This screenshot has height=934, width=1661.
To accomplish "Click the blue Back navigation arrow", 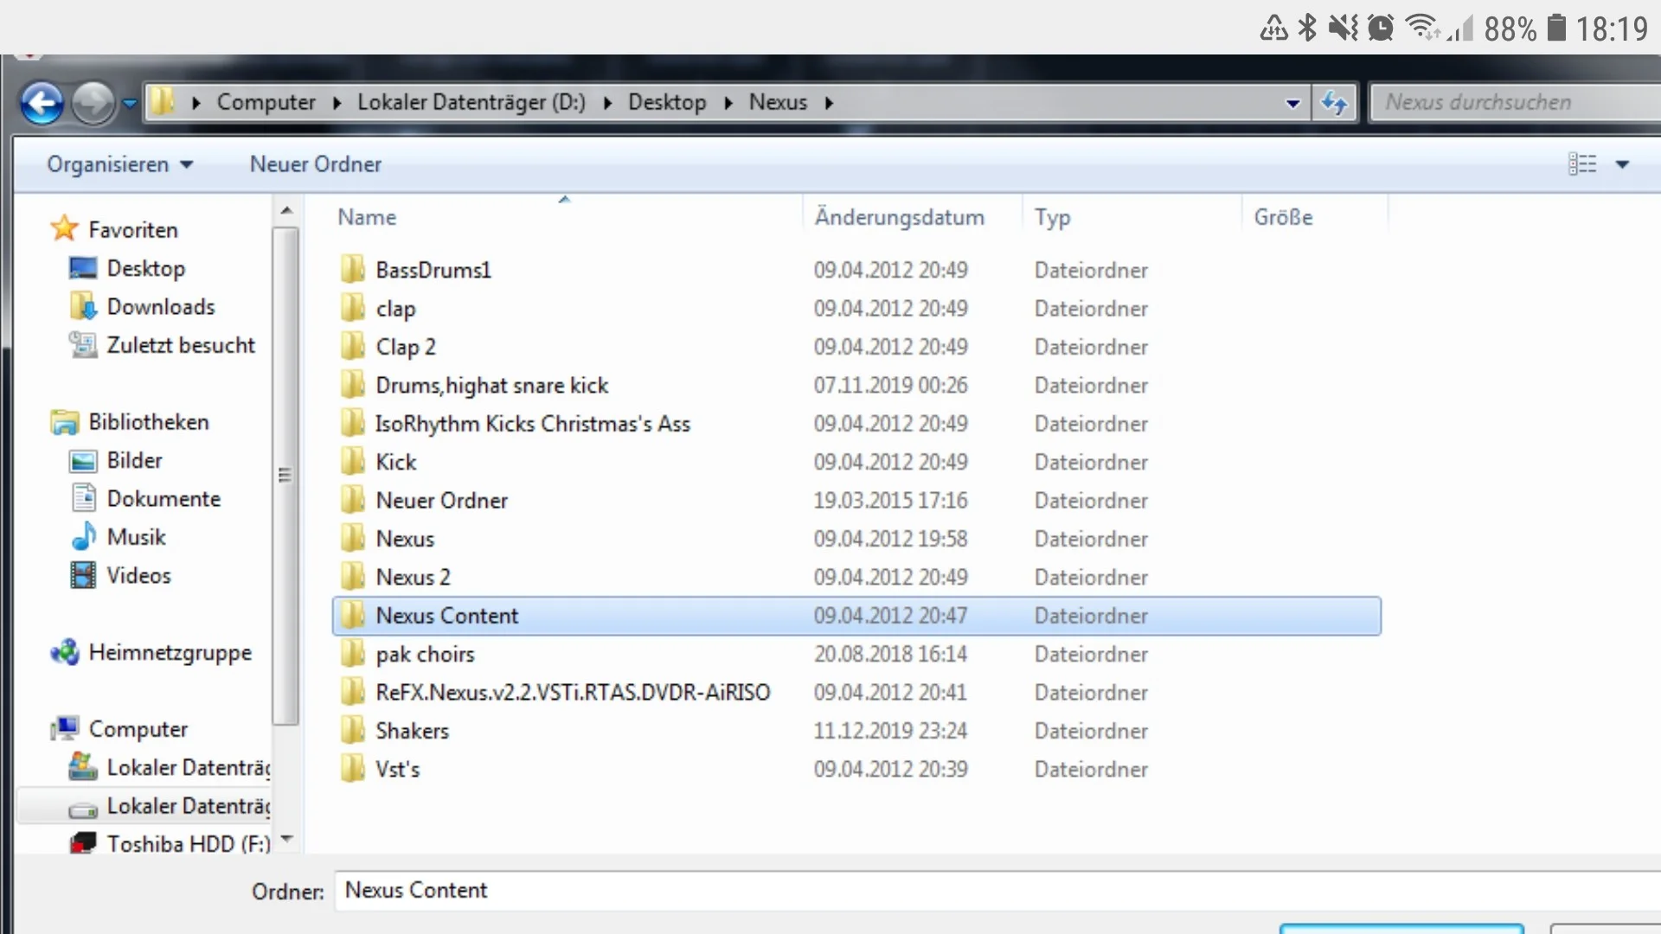I will click(x=42, y=103).
